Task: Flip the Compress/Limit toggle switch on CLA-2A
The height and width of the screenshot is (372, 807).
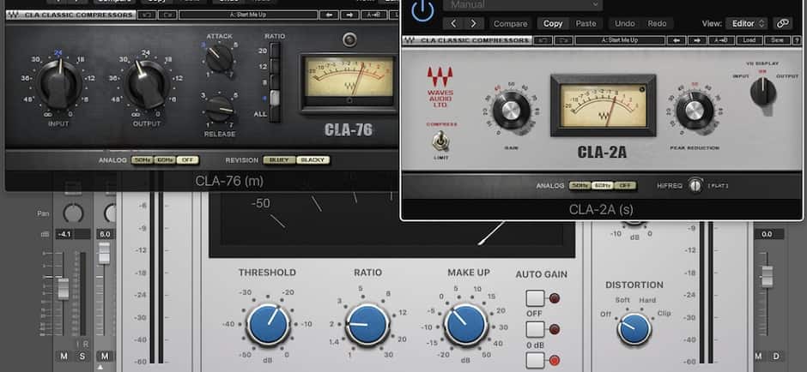Action: click(440, 141)
